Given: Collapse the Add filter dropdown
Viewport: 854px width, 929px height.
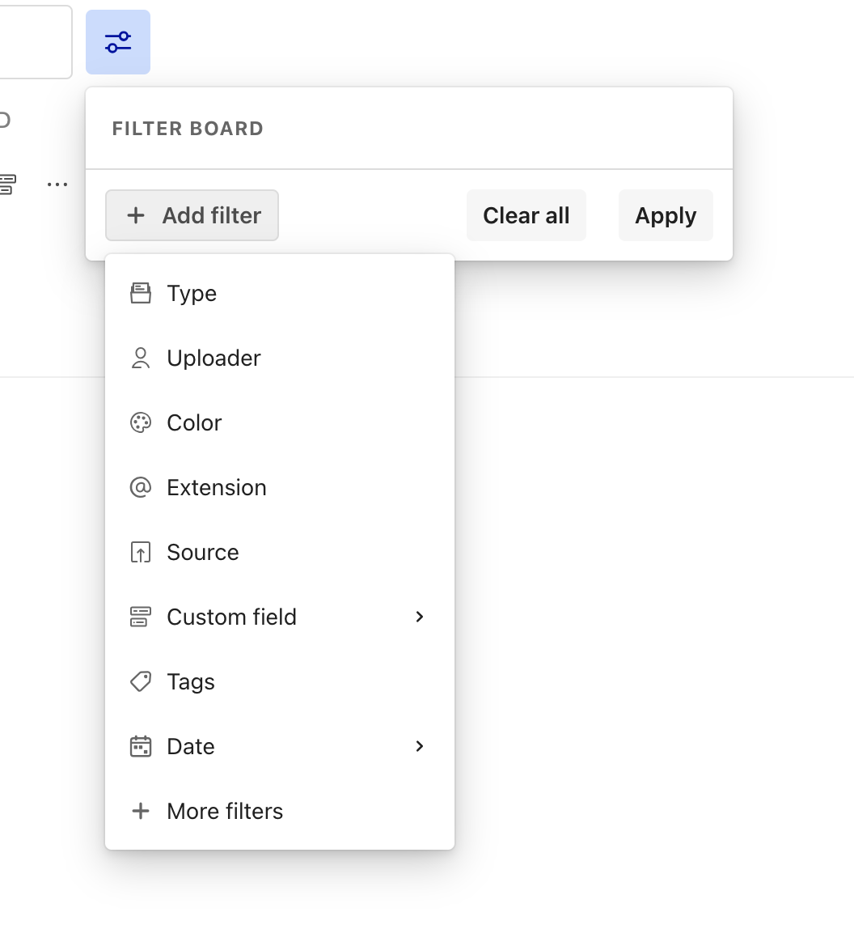Looking at the screenshot, I should pos(192,215).
